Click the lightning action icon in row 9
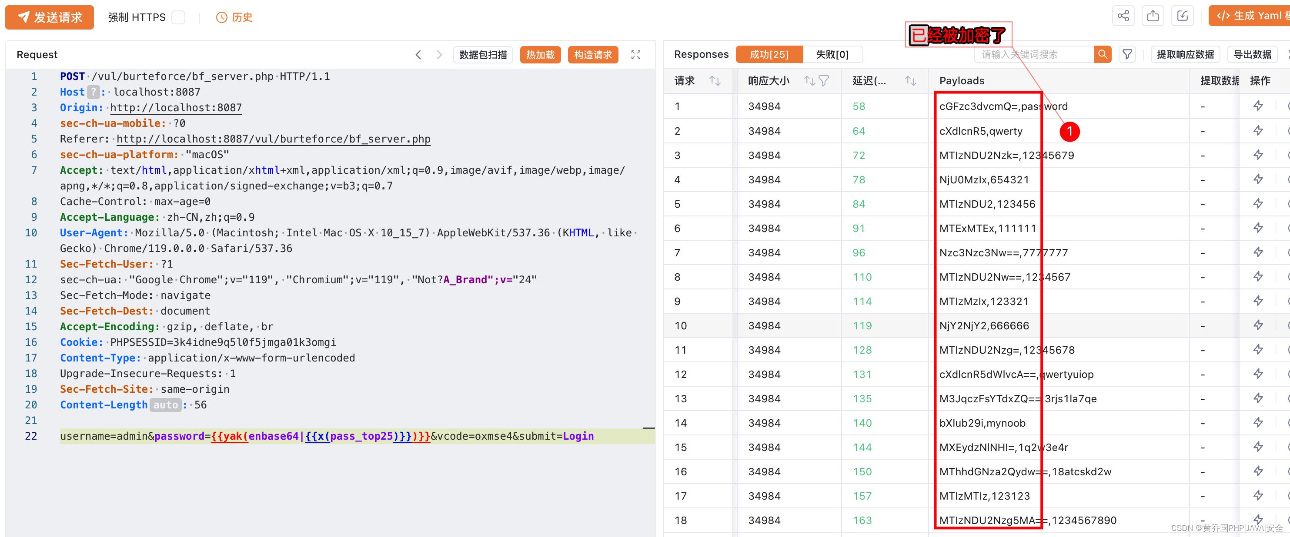The width and height of the screenshot is (1290, 537). pos(1258,301)
